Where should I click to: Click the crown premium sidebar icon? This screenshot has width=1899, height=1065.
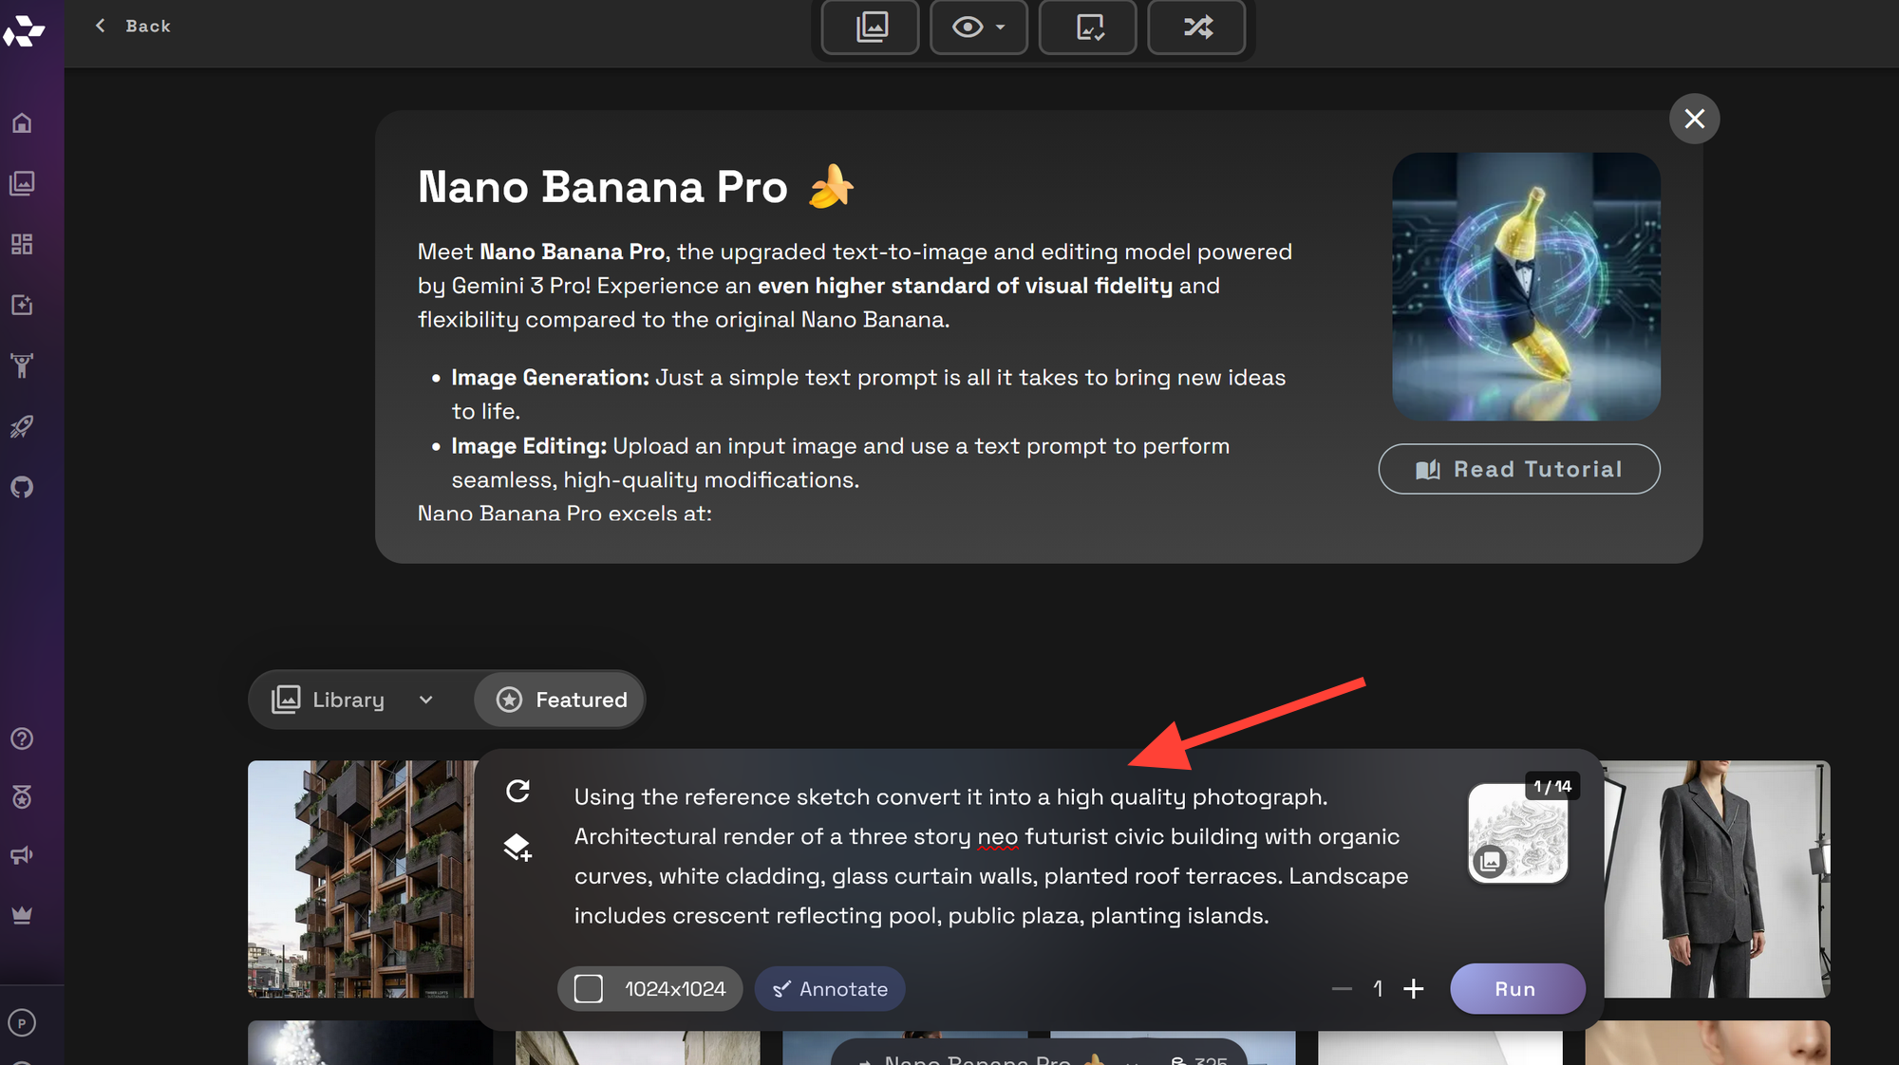pos(22,915)
